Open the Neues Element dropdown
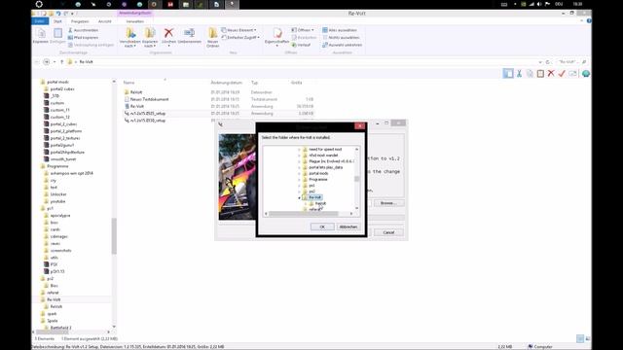 point(238,30)
